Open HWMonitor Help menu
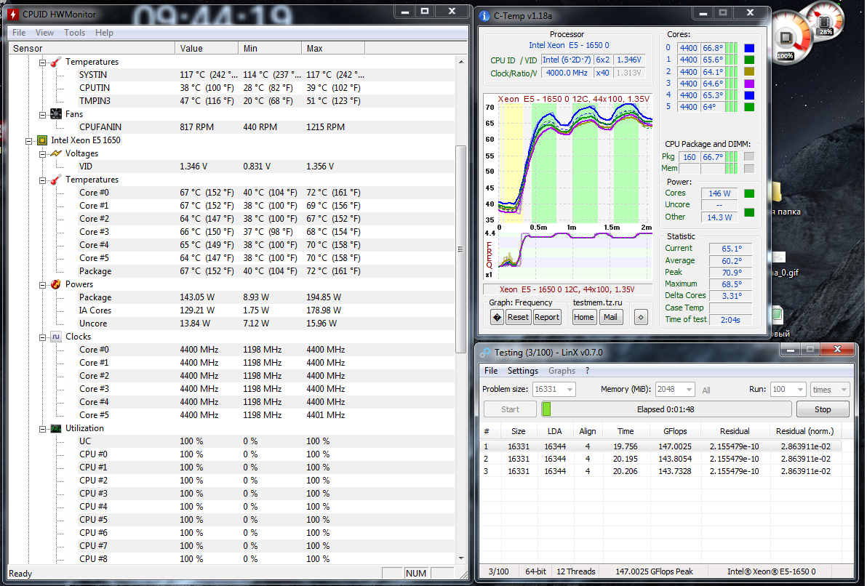867x586 pixels. point(104,33)
